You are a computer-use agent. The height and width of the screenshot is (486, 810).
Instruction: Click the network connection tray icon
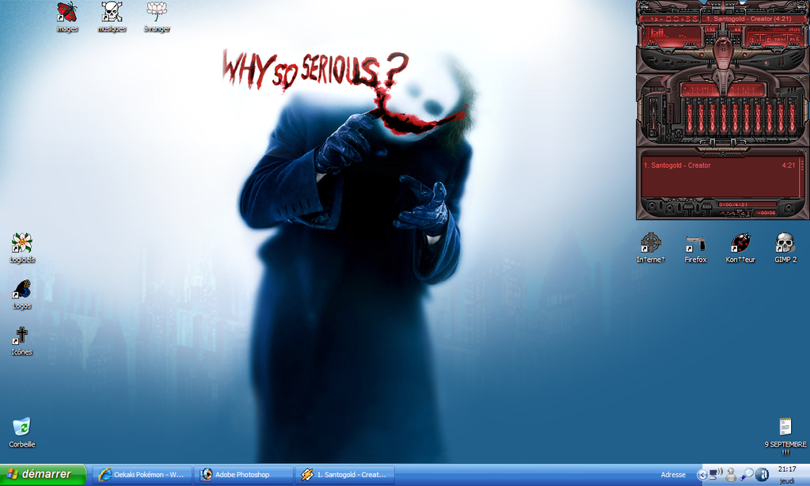pos(716,474)
